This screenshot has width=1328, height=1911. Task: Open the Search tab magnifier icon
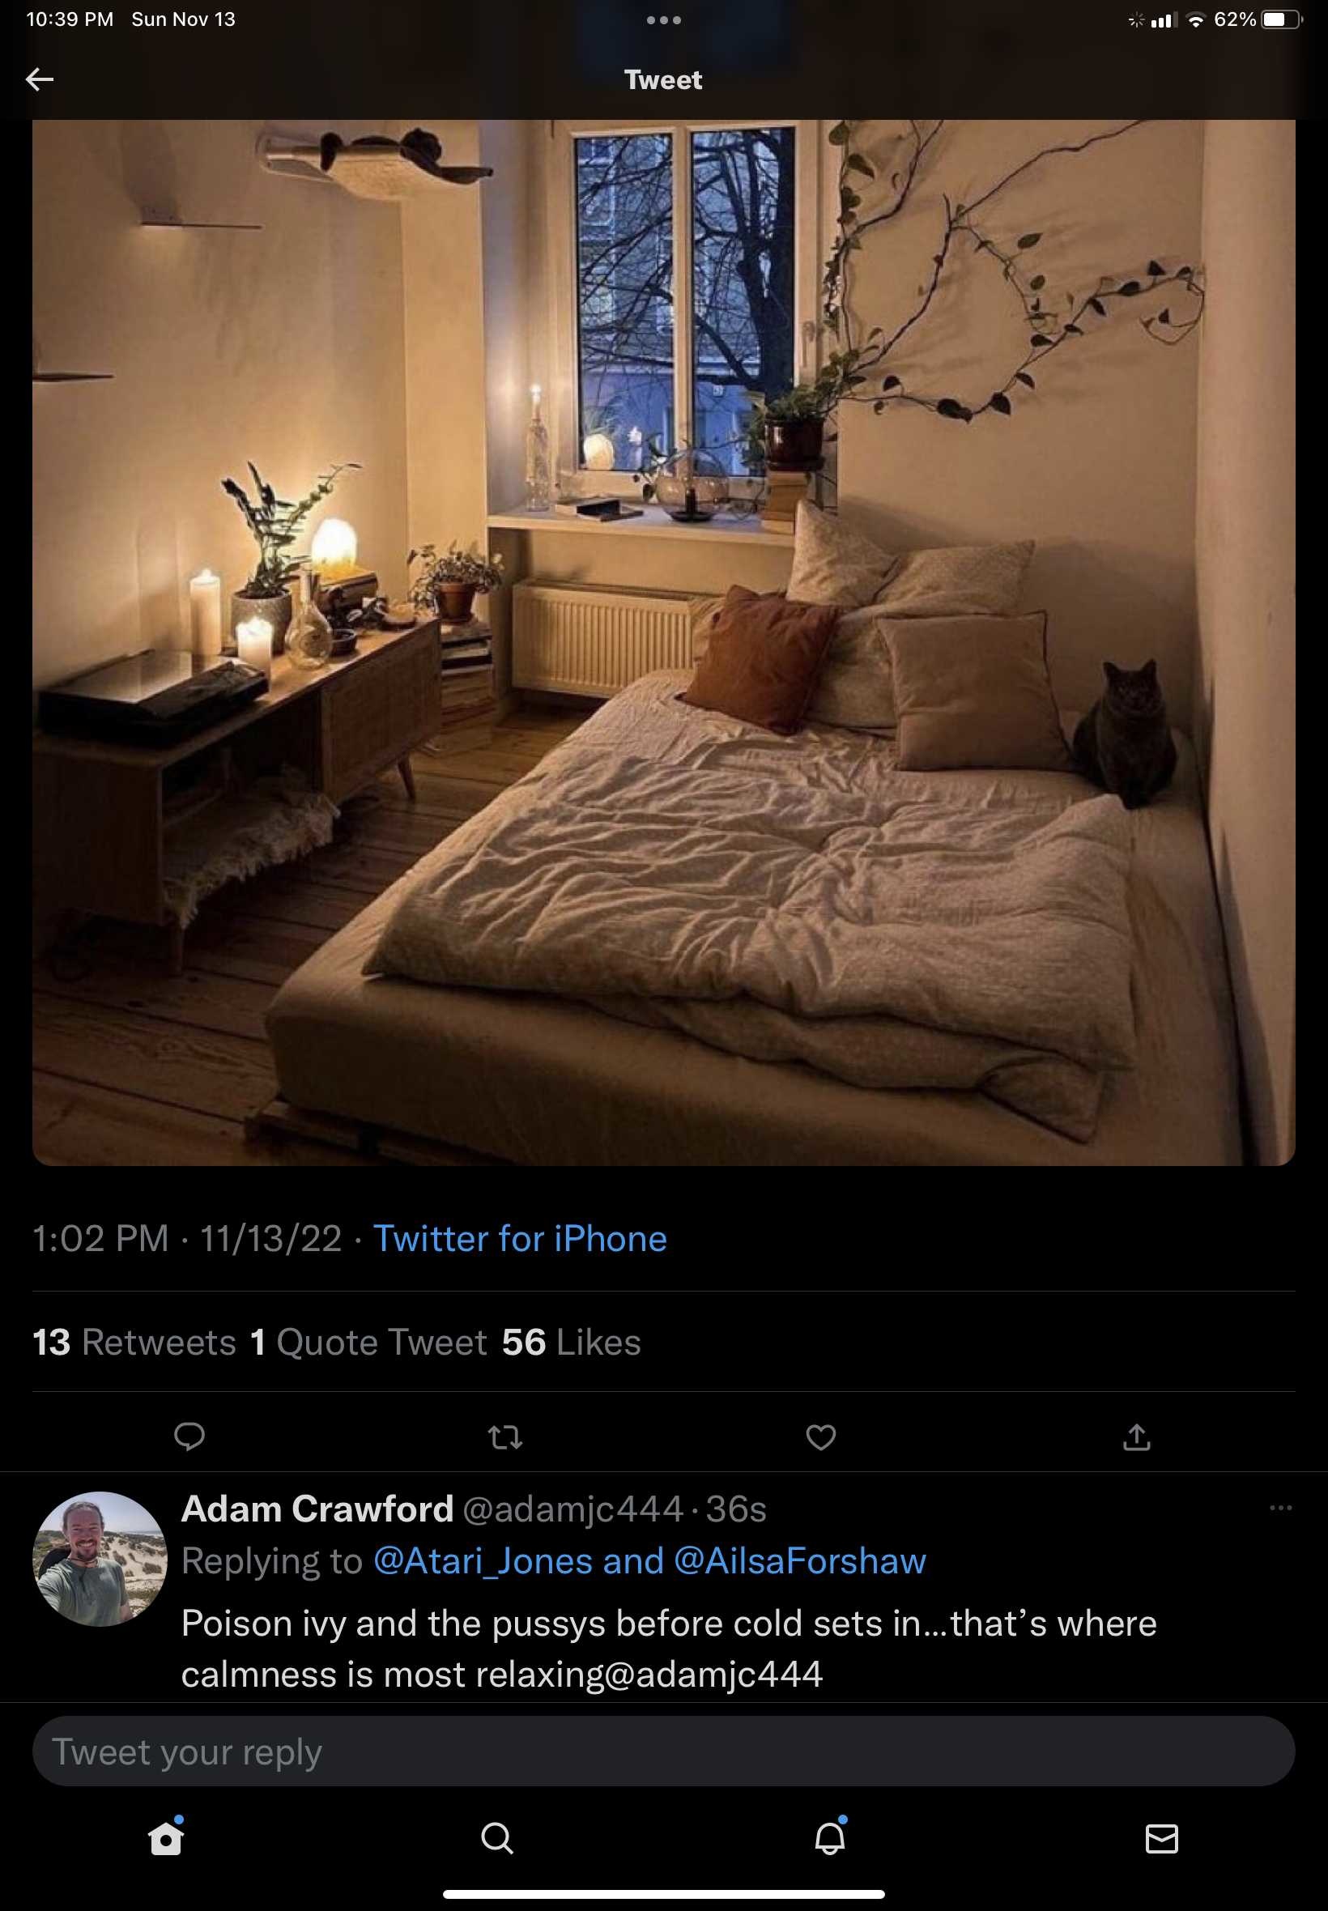[x=496, y=1838]
